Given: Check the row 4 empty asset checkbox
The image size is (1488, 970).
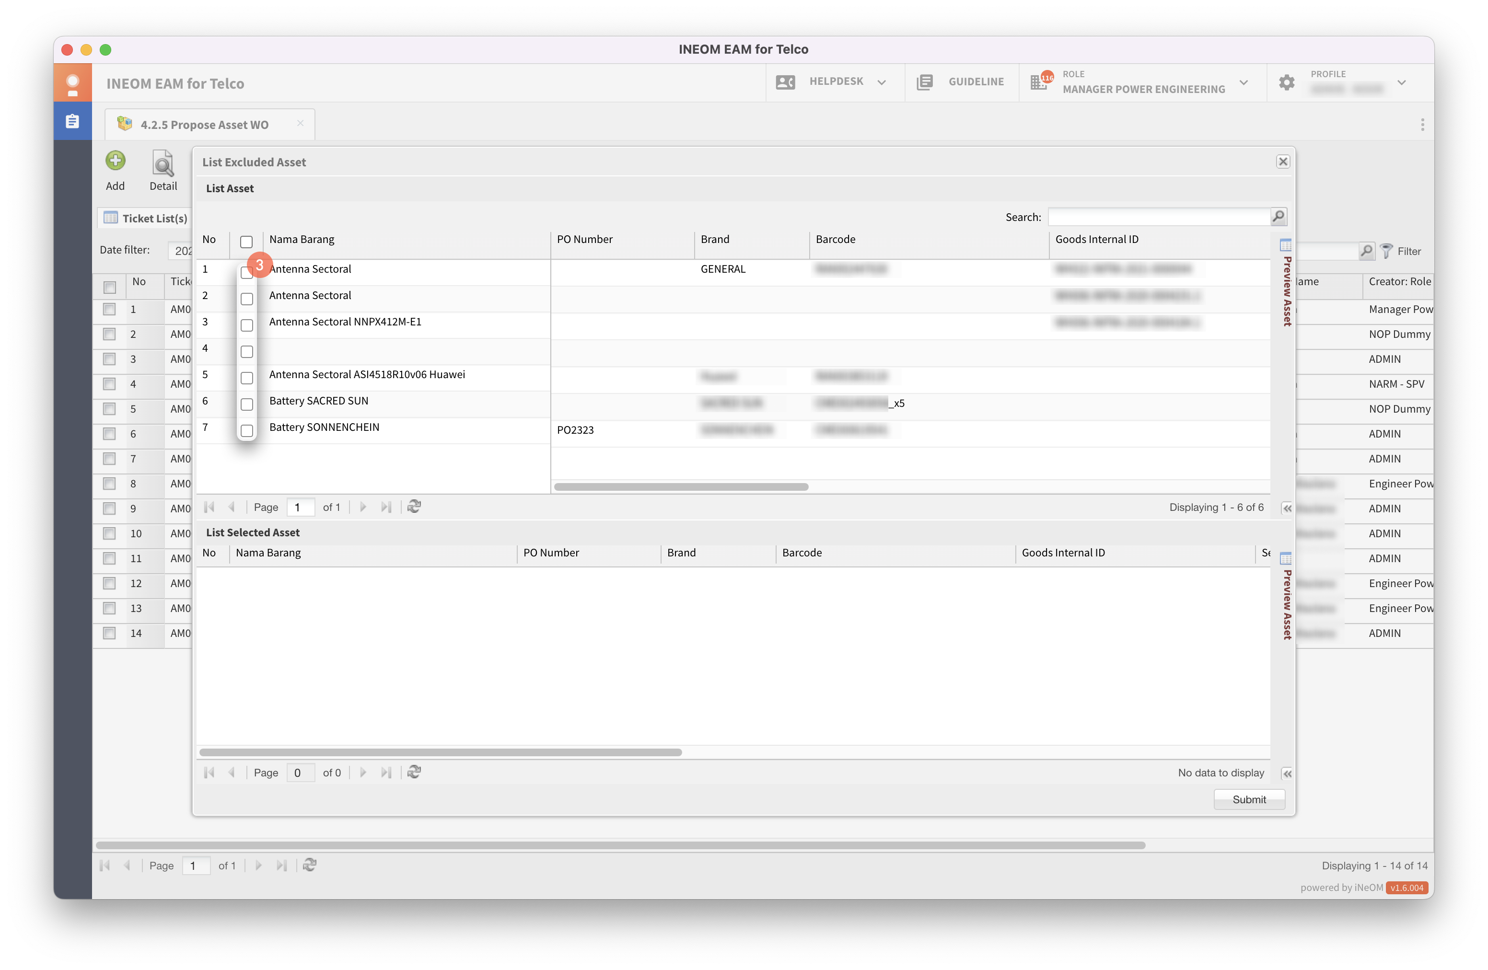Looking at the screenshot, I should pos(247,351).
